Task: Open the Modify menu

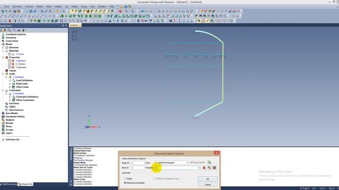Action: pyautogui.click(x=58, y=7)
